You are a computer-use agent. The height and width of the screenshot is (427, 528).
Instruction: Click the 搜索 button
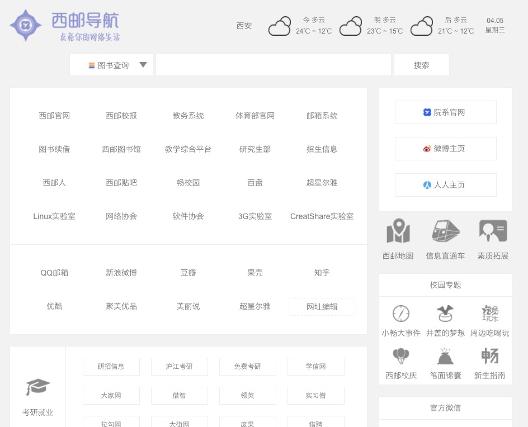(x=422, y=65)
